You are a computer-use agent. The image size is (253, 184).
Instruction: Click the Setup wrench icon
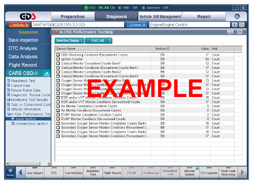[10, 173]
